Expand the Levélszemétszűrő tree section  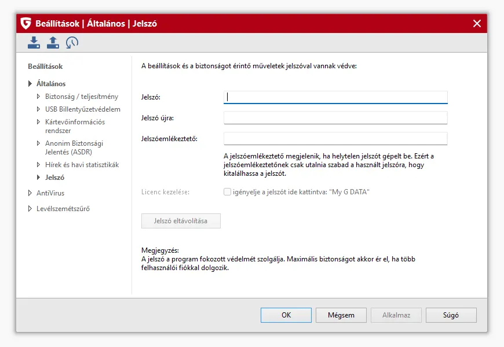click(x=30, y=209)
